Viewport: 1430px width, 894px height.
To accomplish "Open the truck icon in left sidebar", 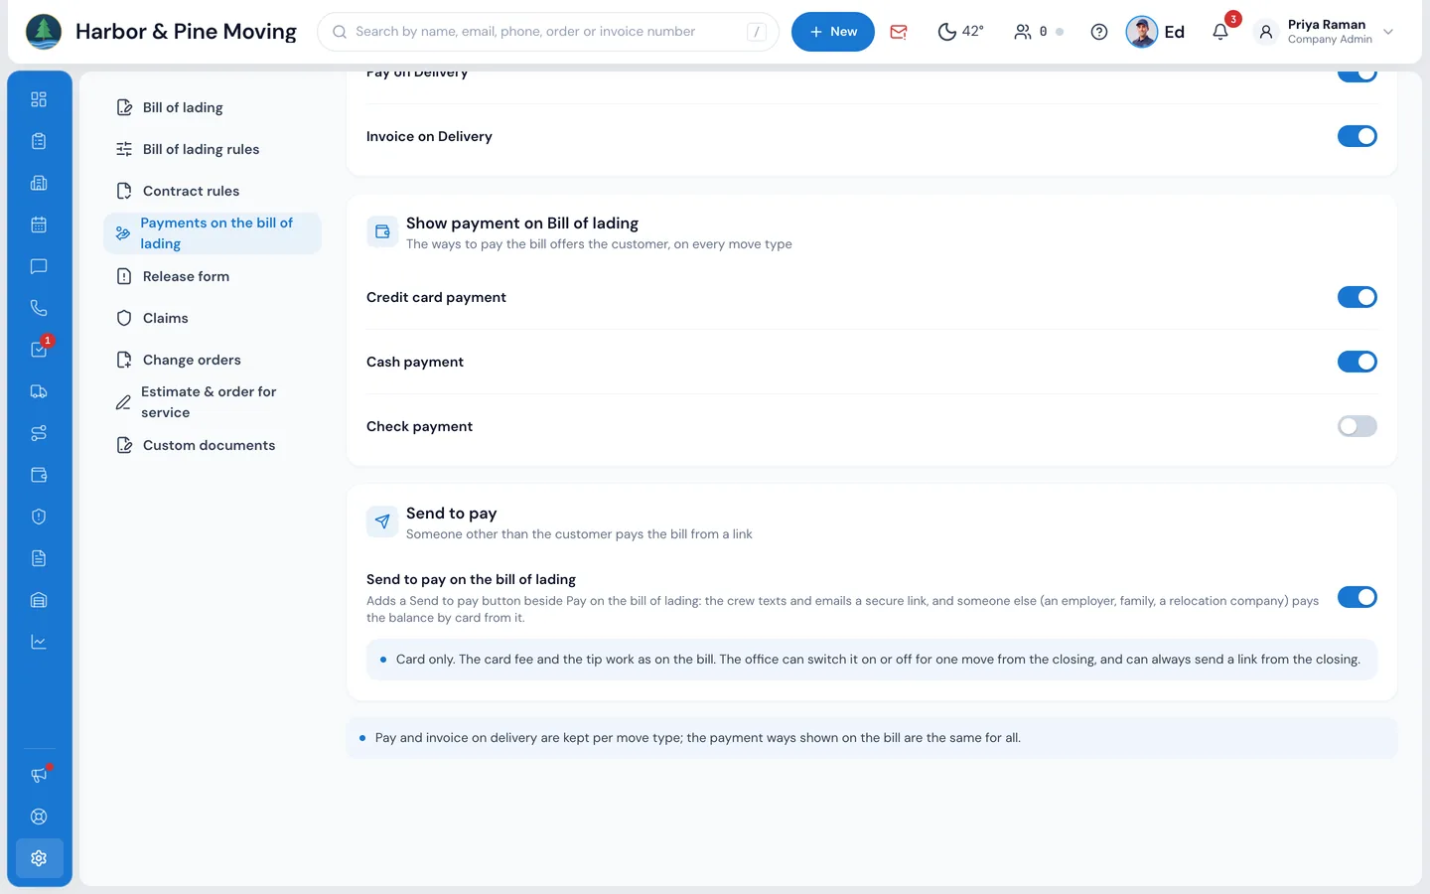I will [x=39, y=391].
